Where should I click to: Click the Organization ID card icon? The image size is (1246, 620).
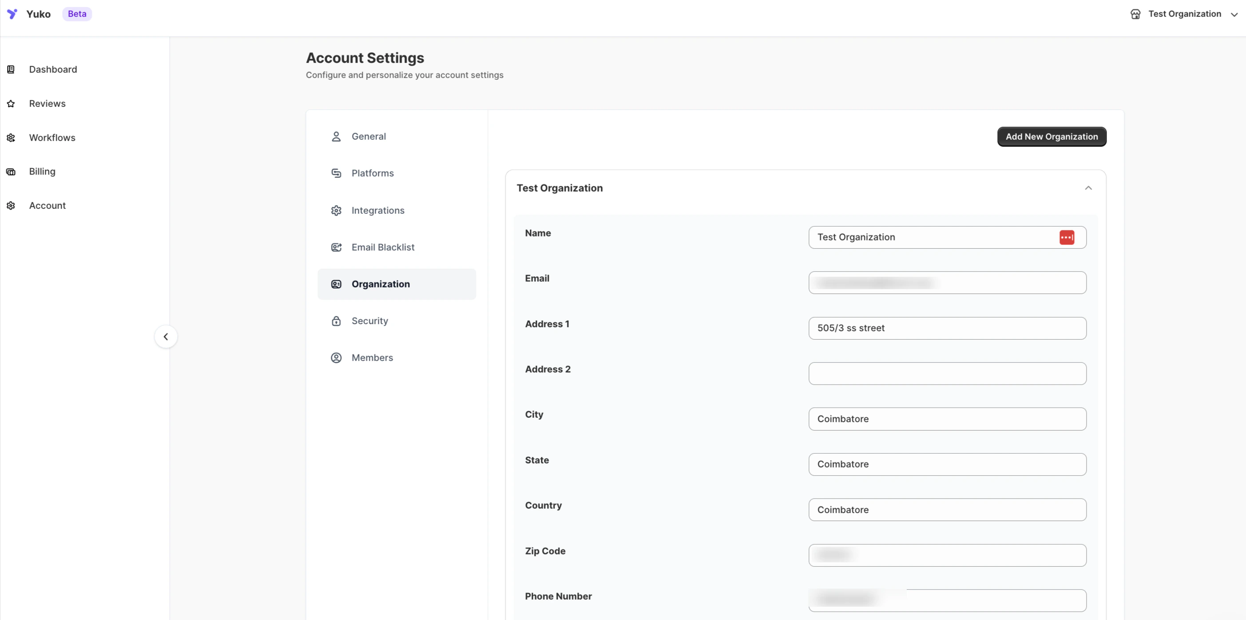pyautogui.click(x=336, y=284)
